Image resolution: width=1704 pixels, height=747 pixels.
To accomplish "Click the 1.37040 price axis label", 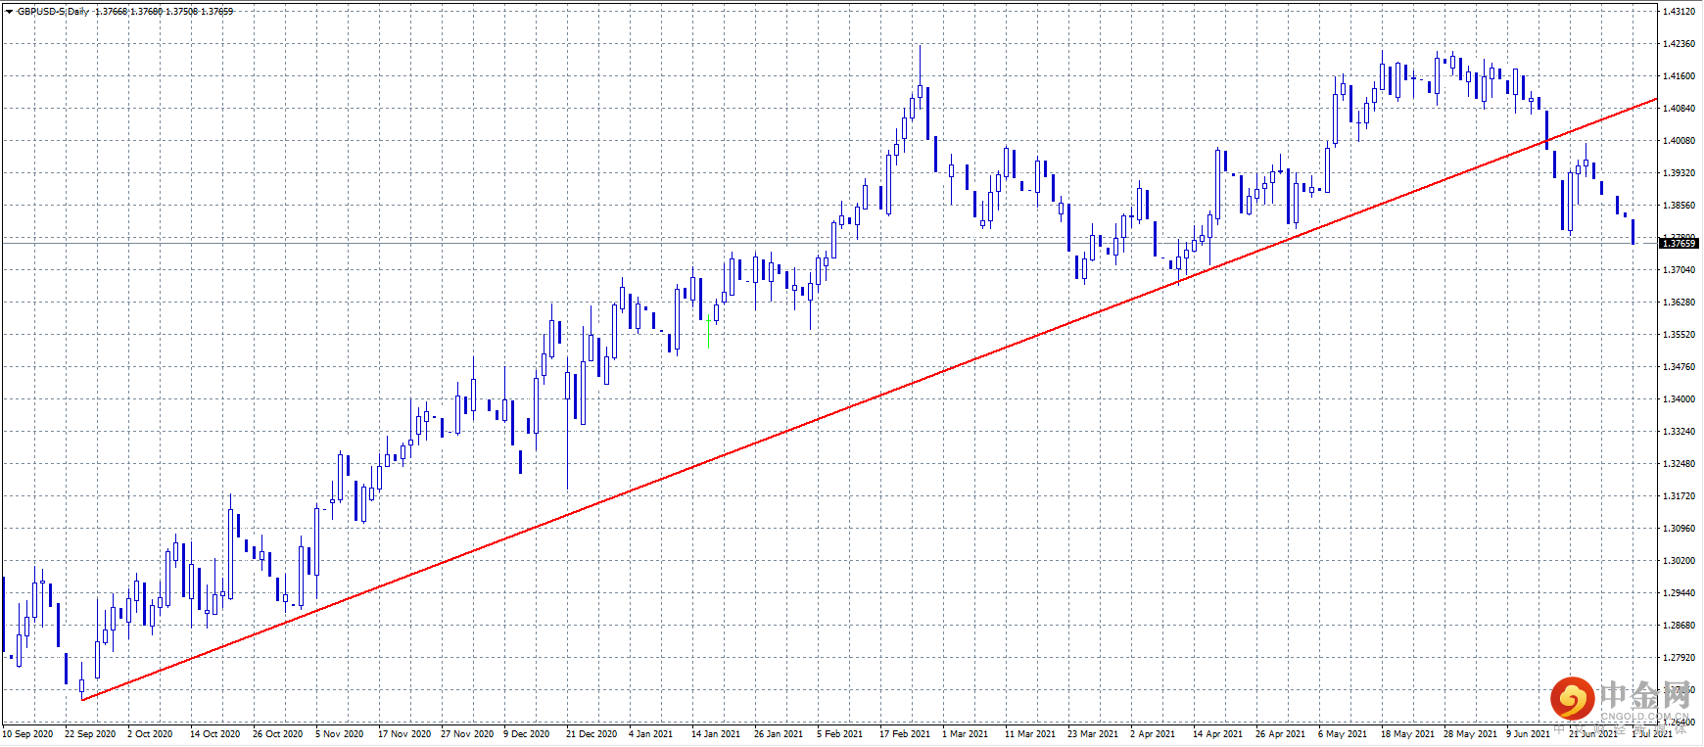I will point(1679,270).
